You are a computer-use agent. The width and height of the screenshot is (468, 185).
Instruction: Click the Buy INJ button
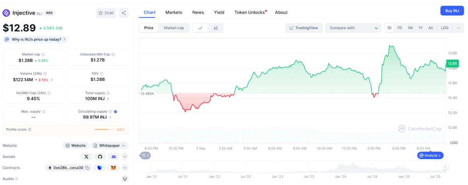pos(452,10)
